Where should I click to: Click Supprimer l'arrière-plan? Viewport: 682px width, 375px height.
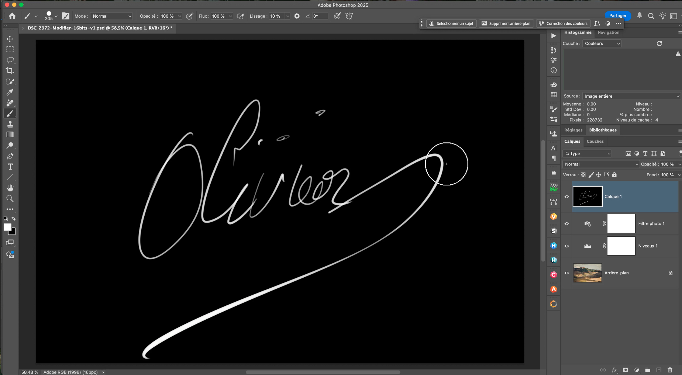tap(506, 24)
